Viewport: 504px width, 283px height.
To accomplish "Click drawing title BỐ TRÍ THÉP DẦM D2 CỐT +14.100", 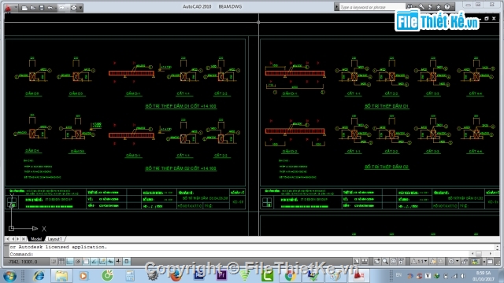I will (x=180, y=168).
